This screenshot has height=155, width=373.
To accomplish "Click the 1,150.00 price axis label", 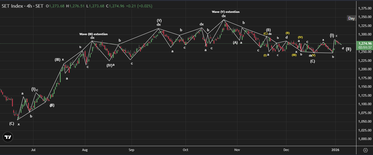I will point(364,87).
